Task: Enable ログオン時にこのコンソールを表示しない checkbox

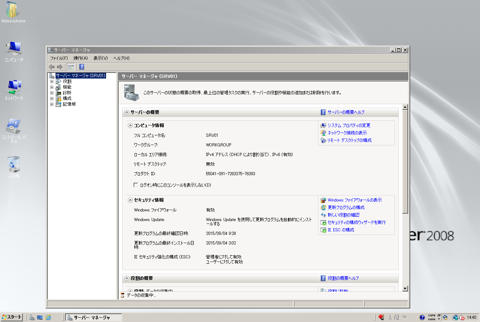Action: [x=136, y=185]
